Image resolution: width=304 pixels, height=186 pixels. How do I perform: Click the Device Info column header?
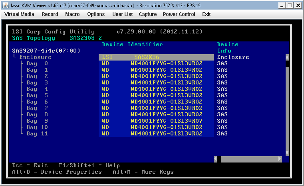coord(228,47)
